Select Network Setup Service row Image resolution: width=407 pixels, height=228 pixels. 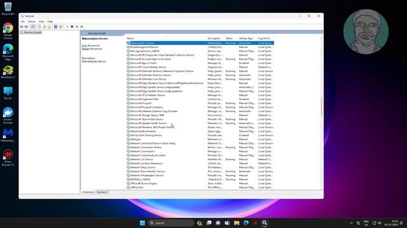pos(200,167)
